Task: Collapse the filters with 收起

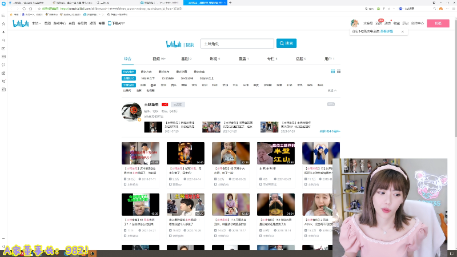Action: [x=332, y=91]
